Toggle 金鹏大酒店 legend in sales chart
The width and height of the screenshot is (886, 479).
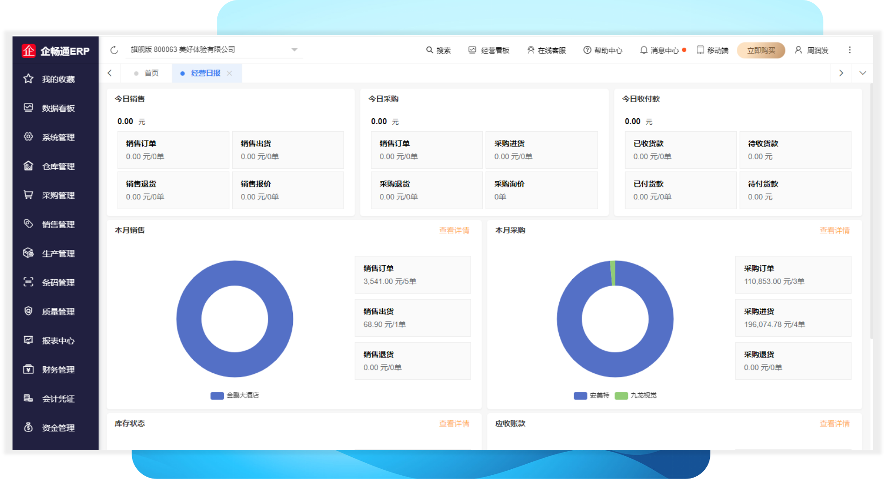(235, 396)
